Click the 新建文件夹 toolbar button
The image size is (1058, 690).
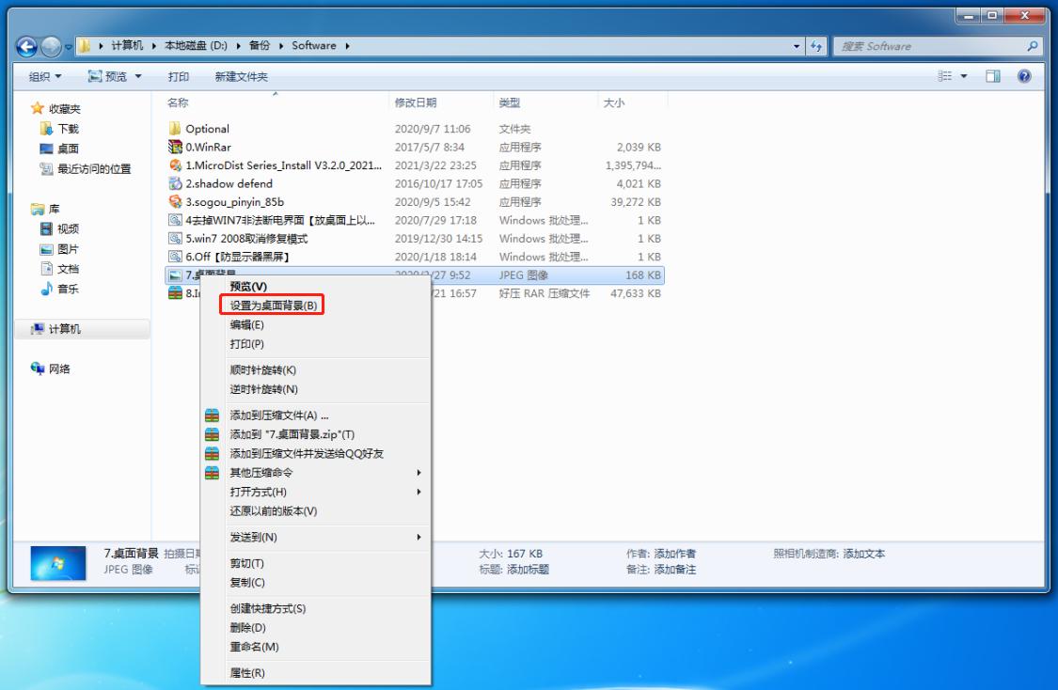pyautogui.click(x=241, y=77)
